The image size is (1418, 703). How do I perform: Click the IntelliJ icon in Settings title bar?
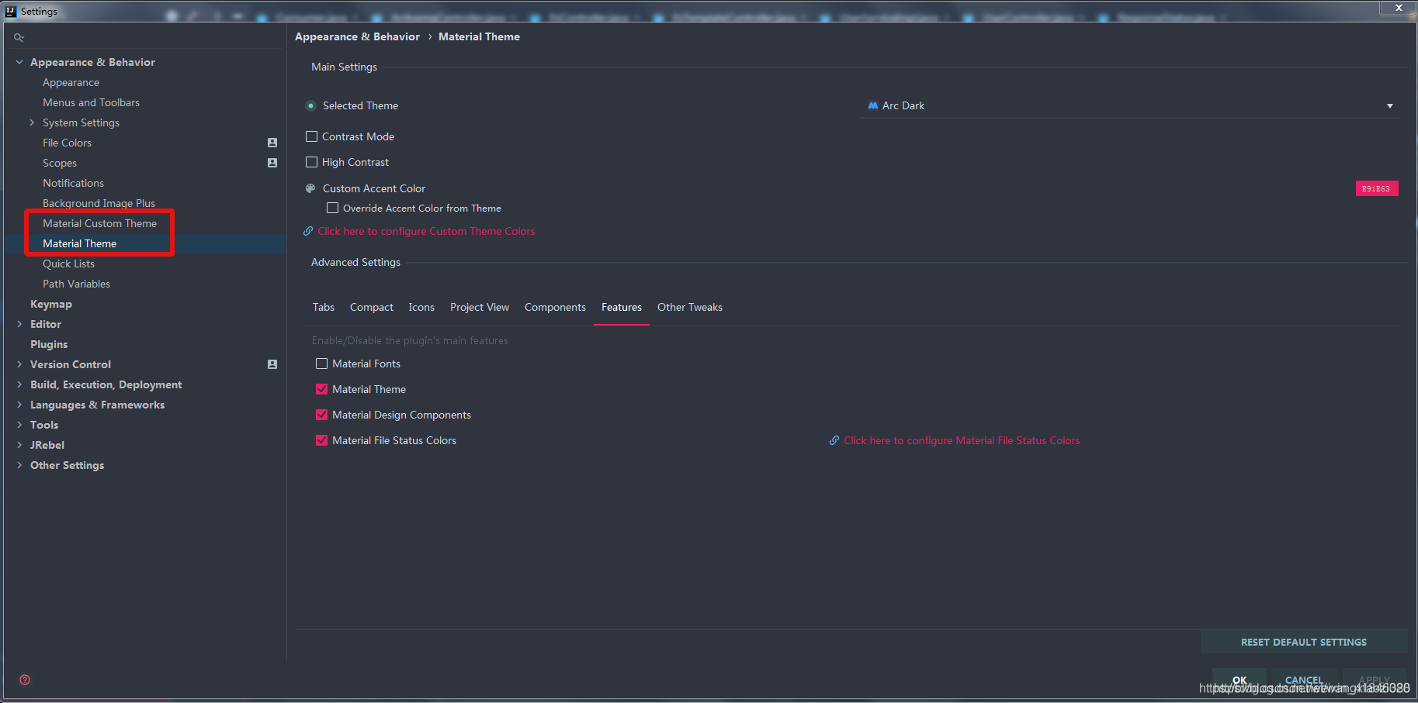click(x=11, y=11)
